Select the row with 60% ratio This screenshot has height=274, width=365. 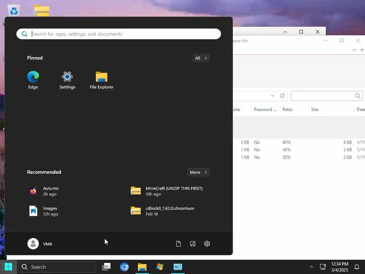tap(299, 142)
